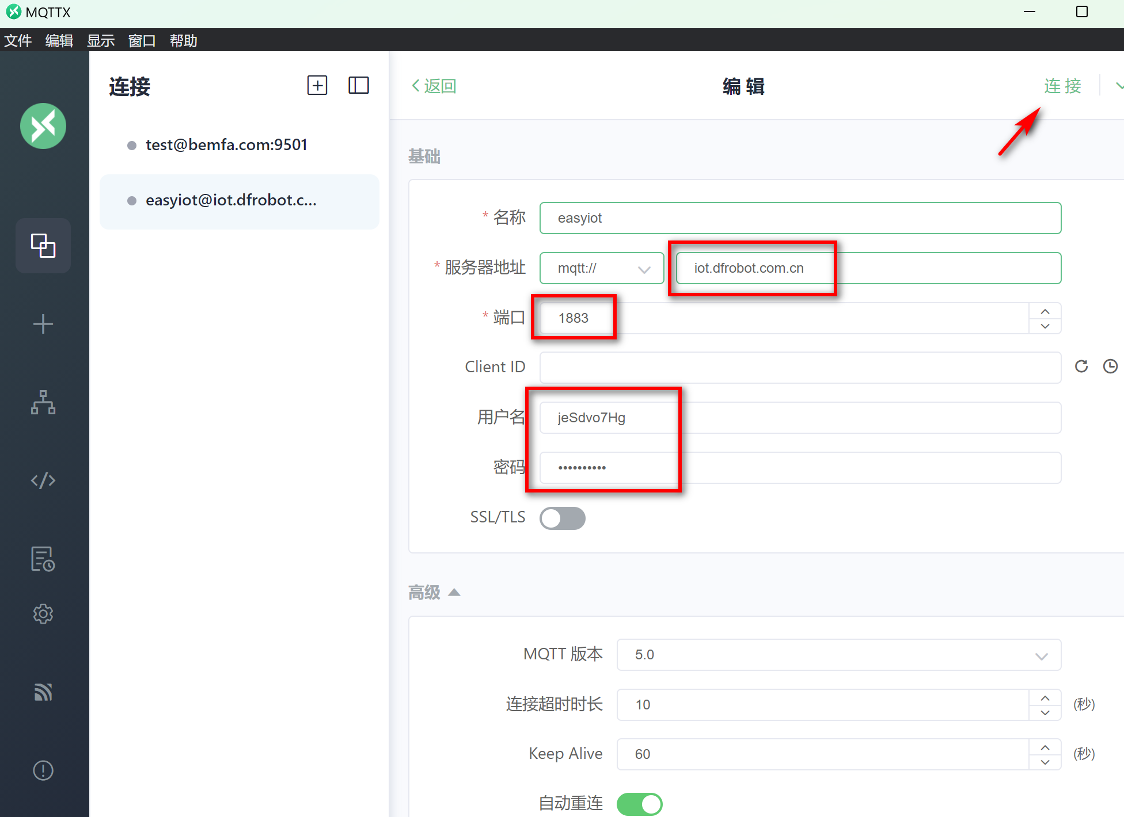The image size is (1124, 817).
Task: Disable the auto reconnect switch
Action: (639, 804)
